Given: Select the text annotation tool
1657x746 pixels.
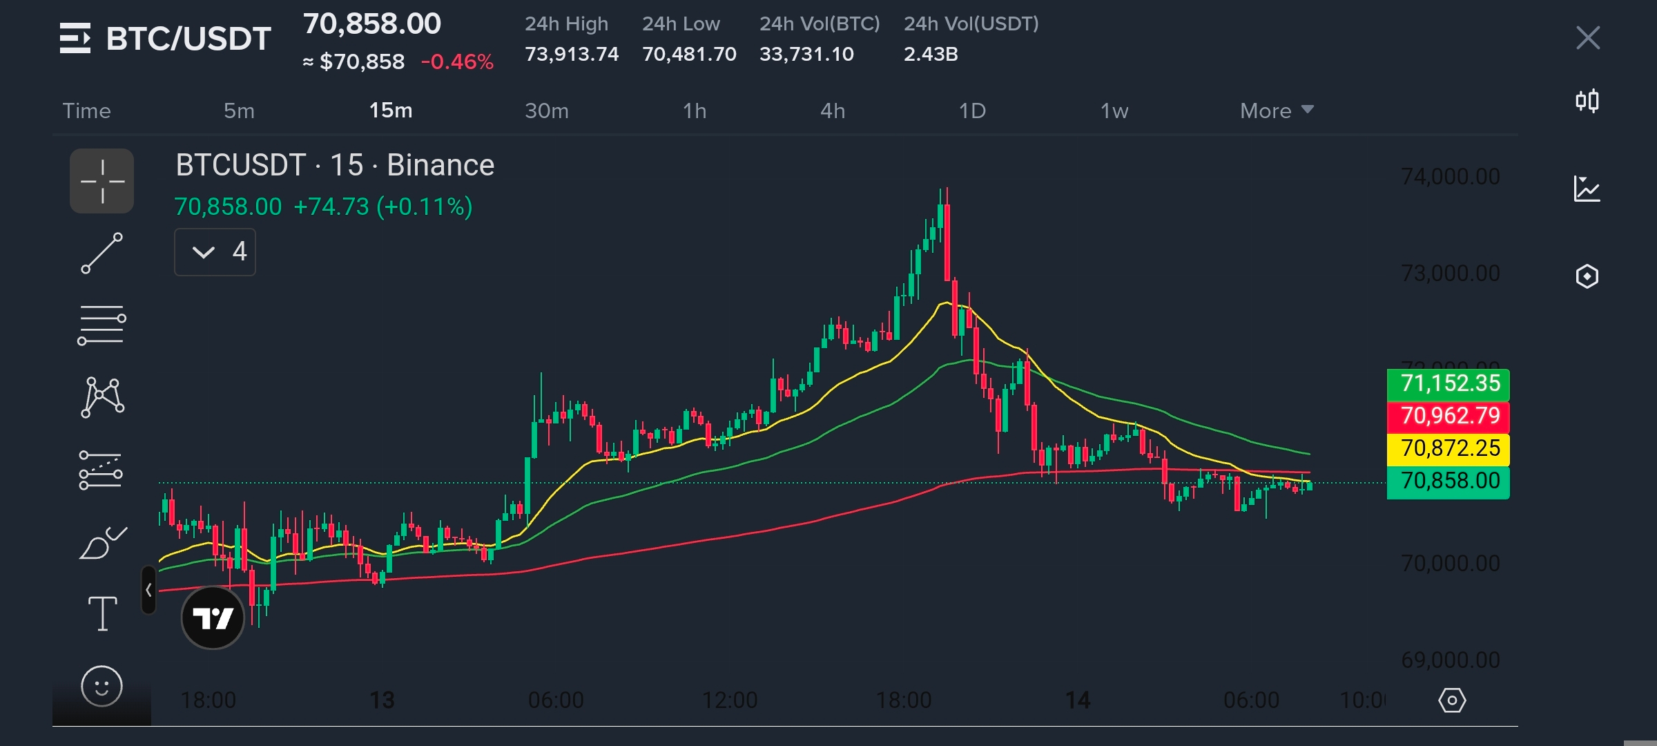Looking at the screenshot, I should [102, 613].
